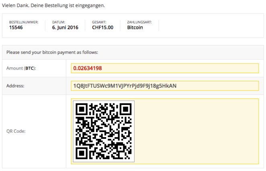
Task: Click the GESAMT heading
Action: pos(98,22)
